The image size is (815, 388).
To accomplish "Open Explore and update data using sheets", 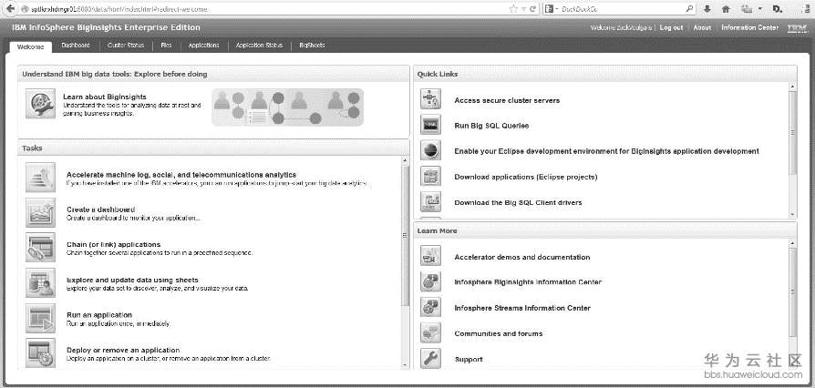I will 132,280.
